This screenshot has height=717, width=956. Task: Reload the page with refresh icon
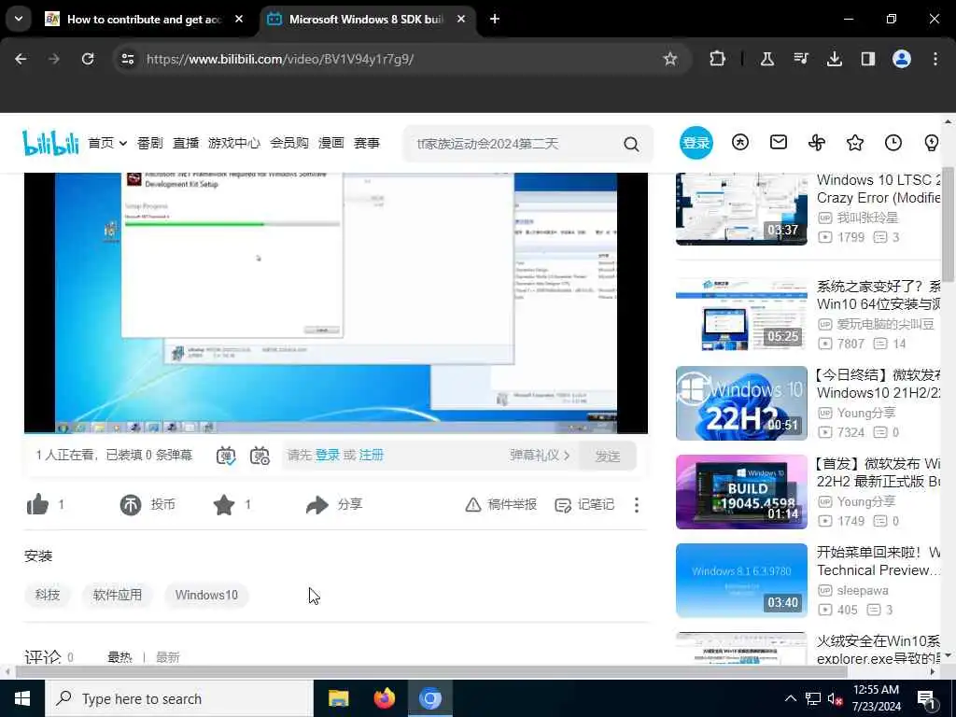tap(88, 59)
